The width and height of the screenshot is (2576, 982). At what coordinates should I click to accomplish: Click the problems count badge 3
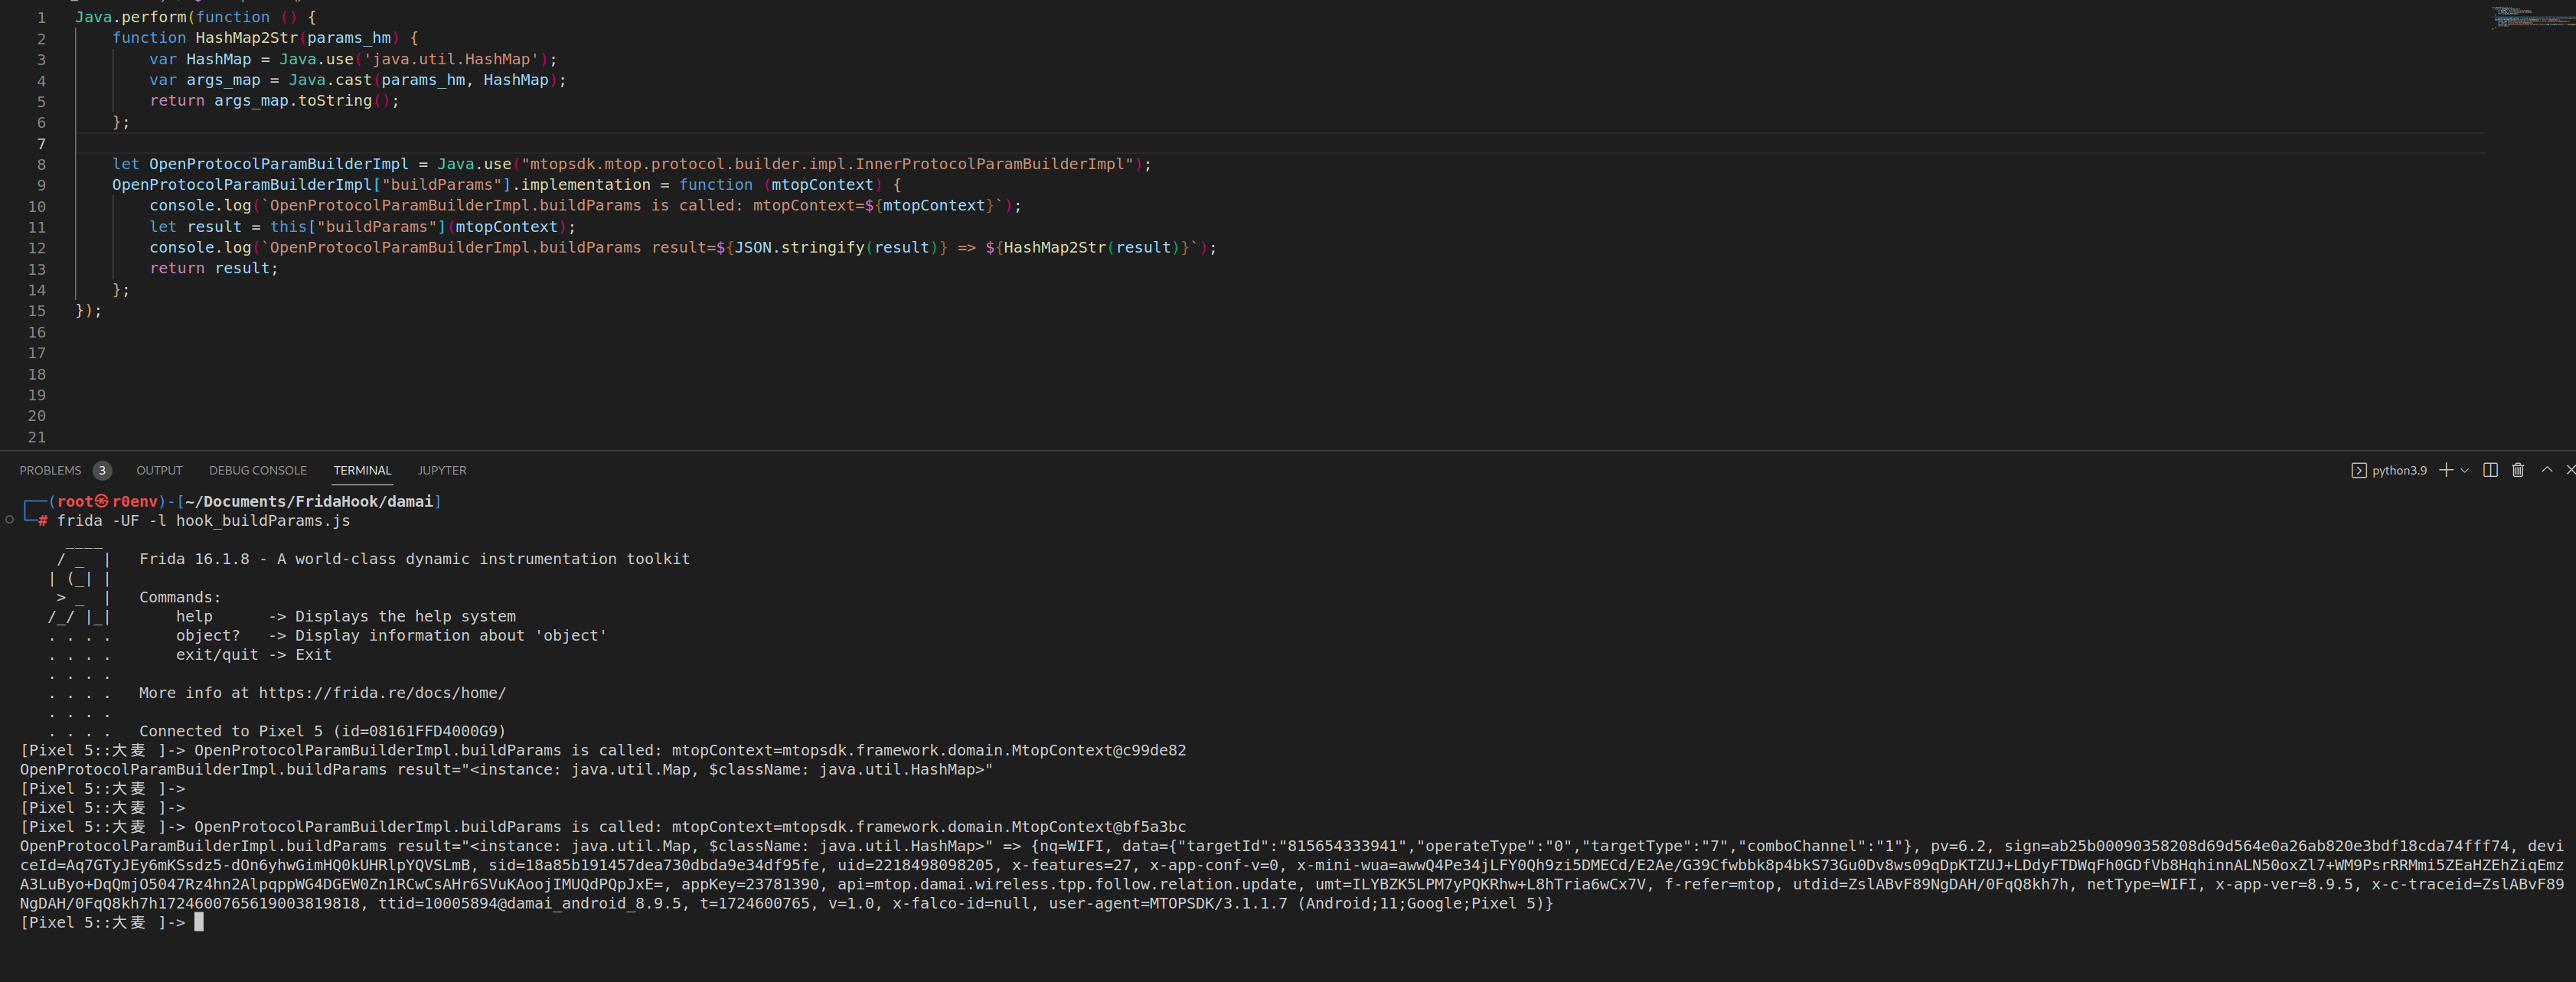(x=102, y=470)
